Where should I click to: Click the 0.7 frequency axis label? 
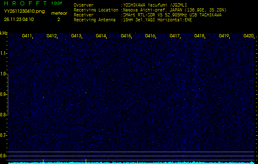(x=4, y=135)
